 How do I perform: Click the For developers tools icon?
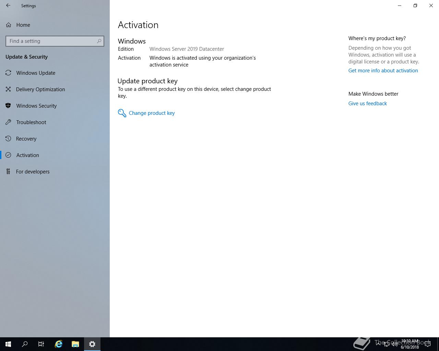click(8, 172)
